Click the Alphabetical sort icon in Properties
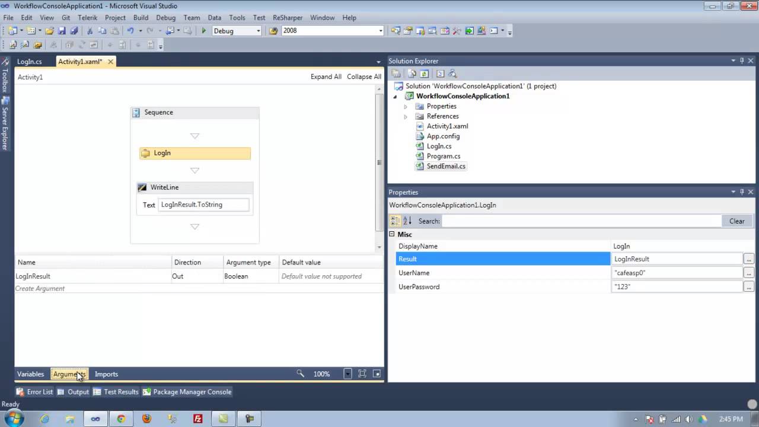Viewport: 759px width, 427px height. tap(407, 221)
